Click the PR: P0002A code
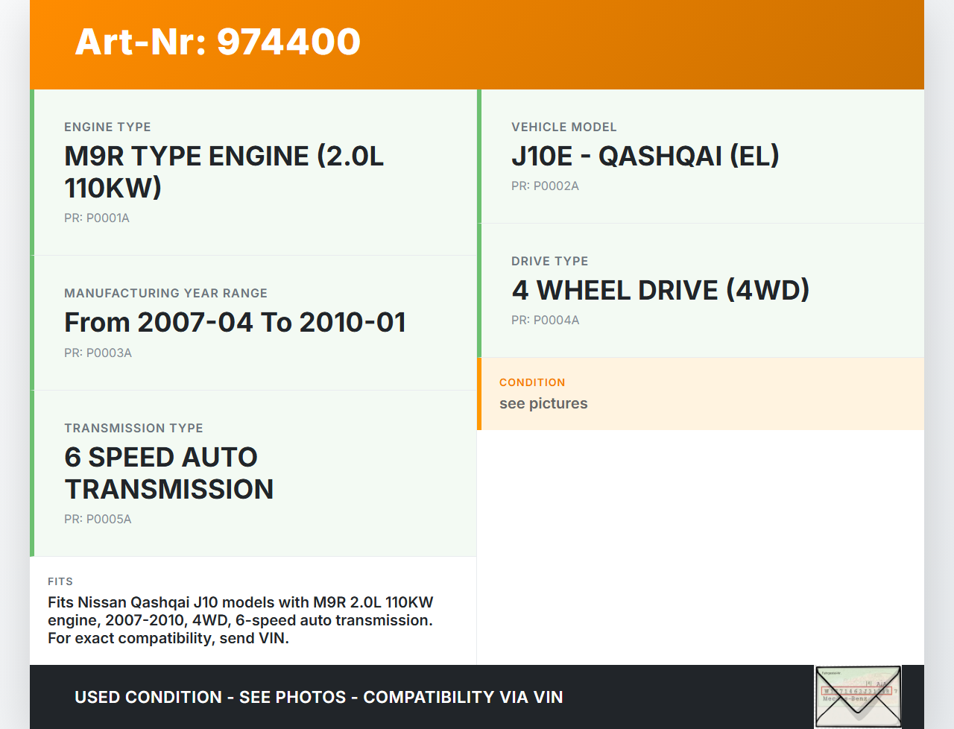 (x=545, y=186)
